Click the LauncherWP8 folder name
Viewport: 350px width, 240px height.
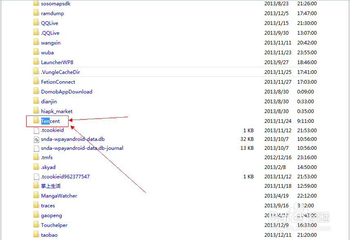tap(57, 62)
